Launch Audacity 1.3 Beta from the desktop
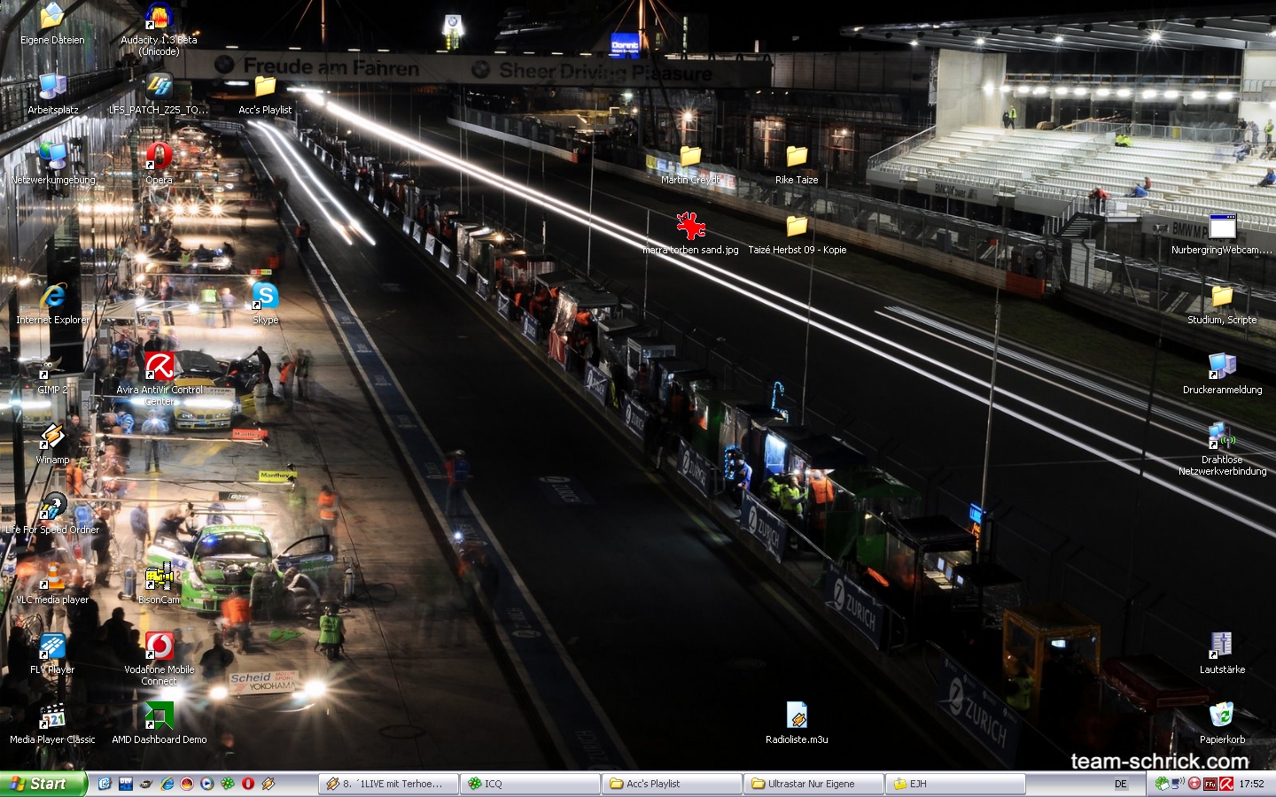 click(x=159, y=28)
